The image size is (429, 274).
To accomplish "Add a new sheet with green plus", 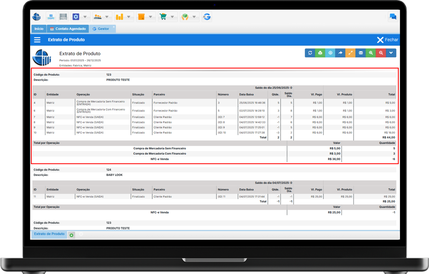I will pyautogui.click(x=71, y=235).
